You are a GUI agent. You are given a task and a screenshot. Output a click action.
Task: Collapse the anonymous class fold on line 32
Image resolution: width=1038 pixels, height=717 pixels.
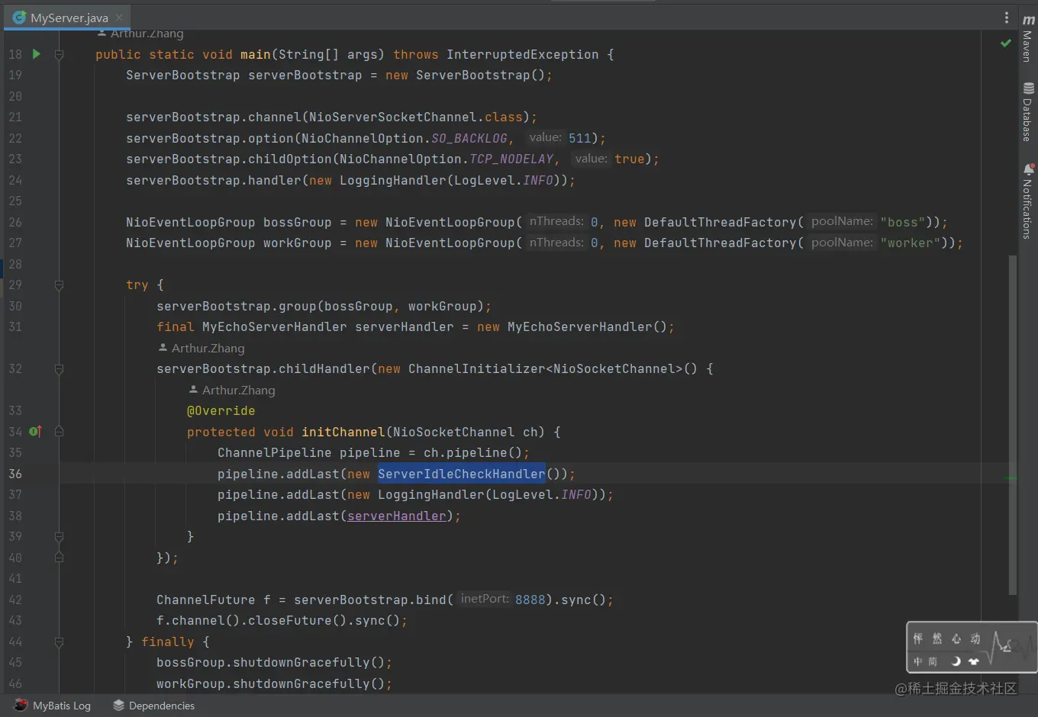(59, 369)
